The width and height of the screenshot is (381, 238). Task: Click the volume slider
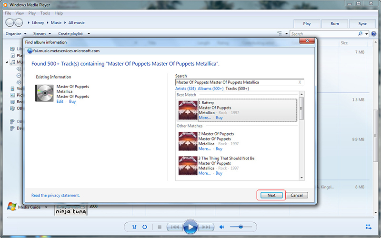pyautogui.click(x=241, y=227)
